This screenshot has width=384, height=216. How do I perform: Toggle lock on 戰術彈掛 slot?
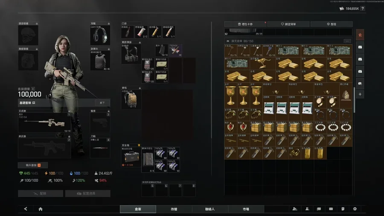pyautogui.click(x=140, y=42)
